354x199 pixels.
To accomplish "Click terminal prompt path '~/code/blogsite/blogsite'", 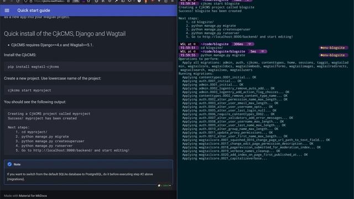I will 223,51.
